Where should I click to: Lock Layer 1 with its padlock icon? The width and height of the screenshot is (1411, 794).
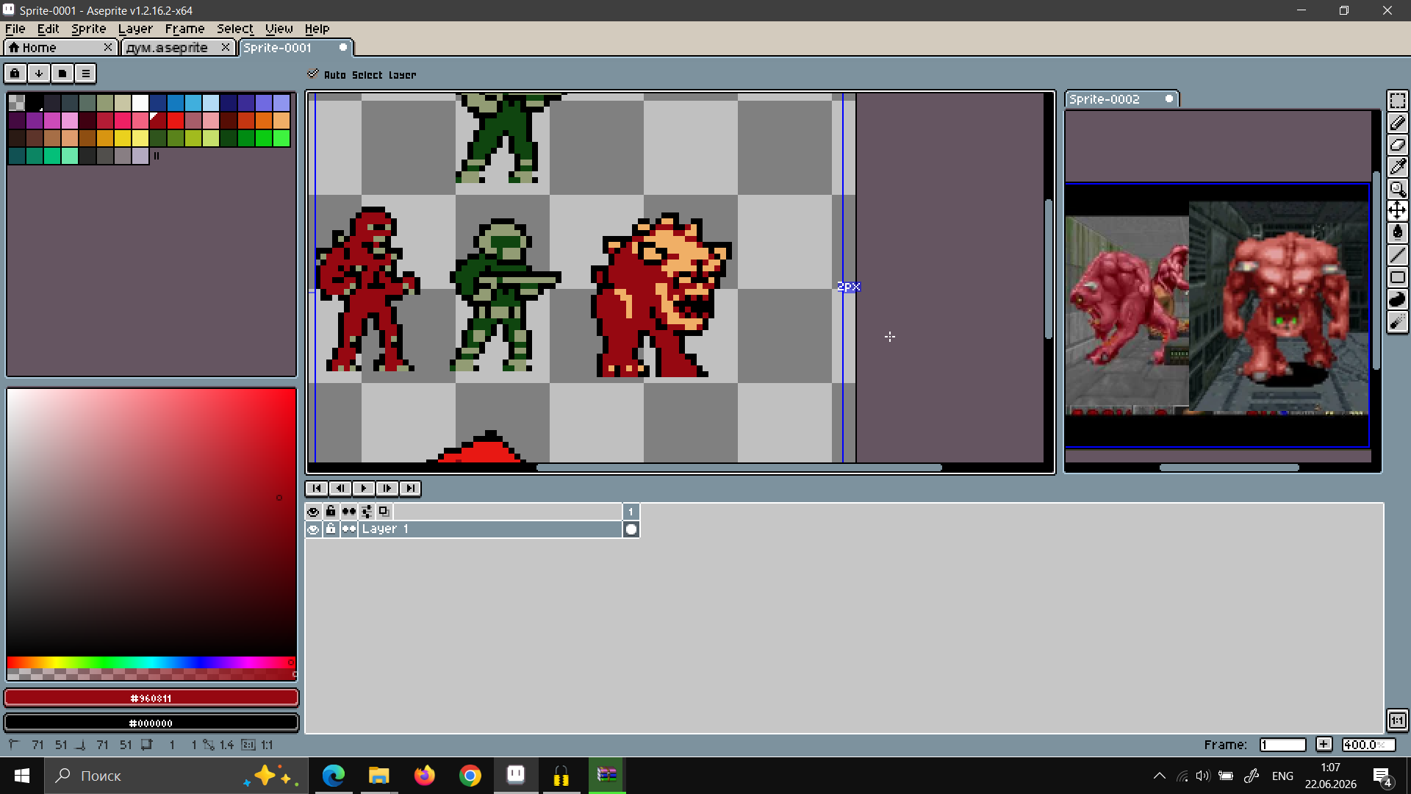331,529
